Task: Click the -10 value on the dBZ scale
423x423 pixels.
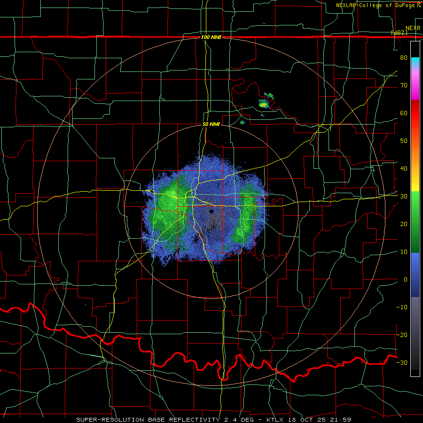Action: coord(402,307)
